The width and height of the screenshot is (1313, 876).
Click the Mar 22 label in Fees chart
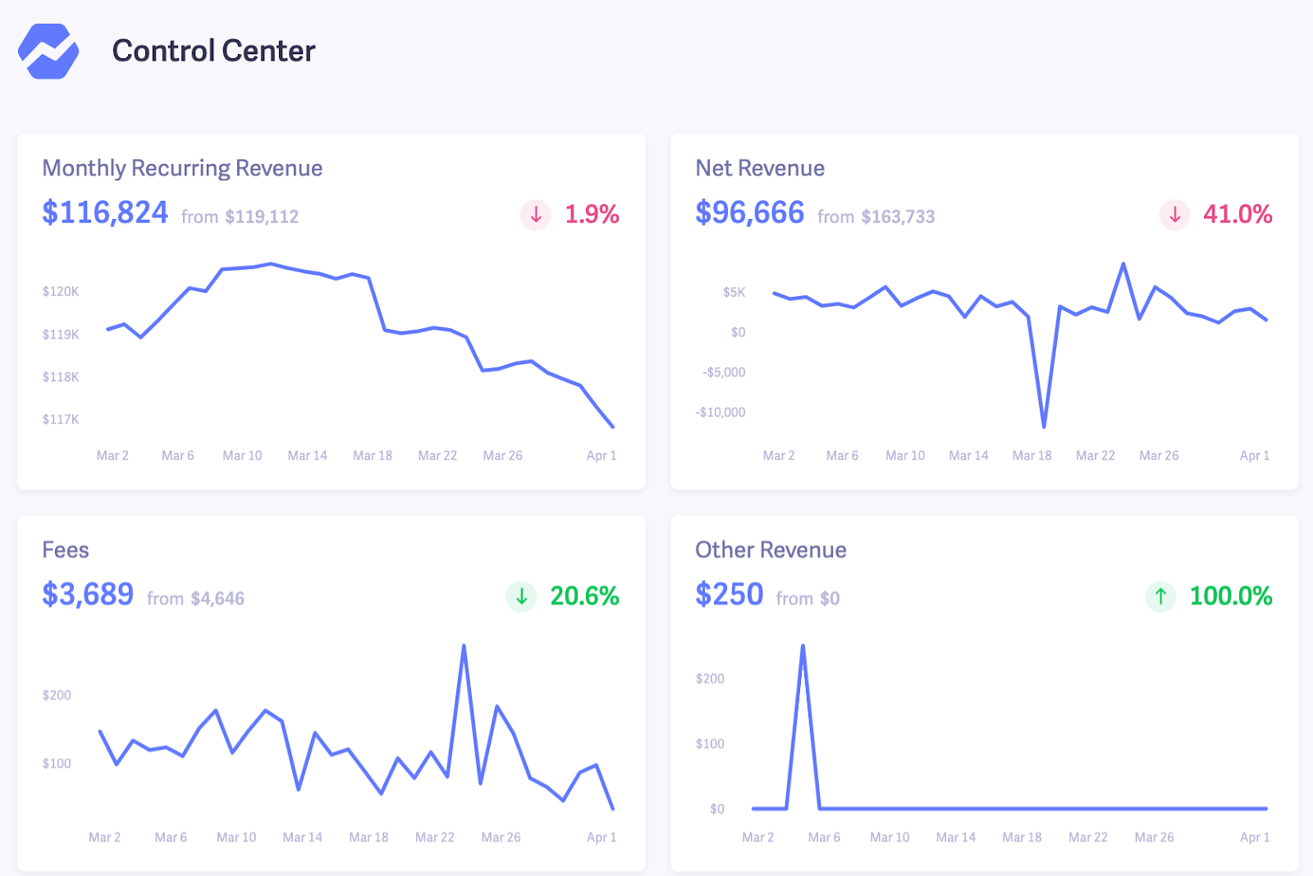click(x=434, y=837)
